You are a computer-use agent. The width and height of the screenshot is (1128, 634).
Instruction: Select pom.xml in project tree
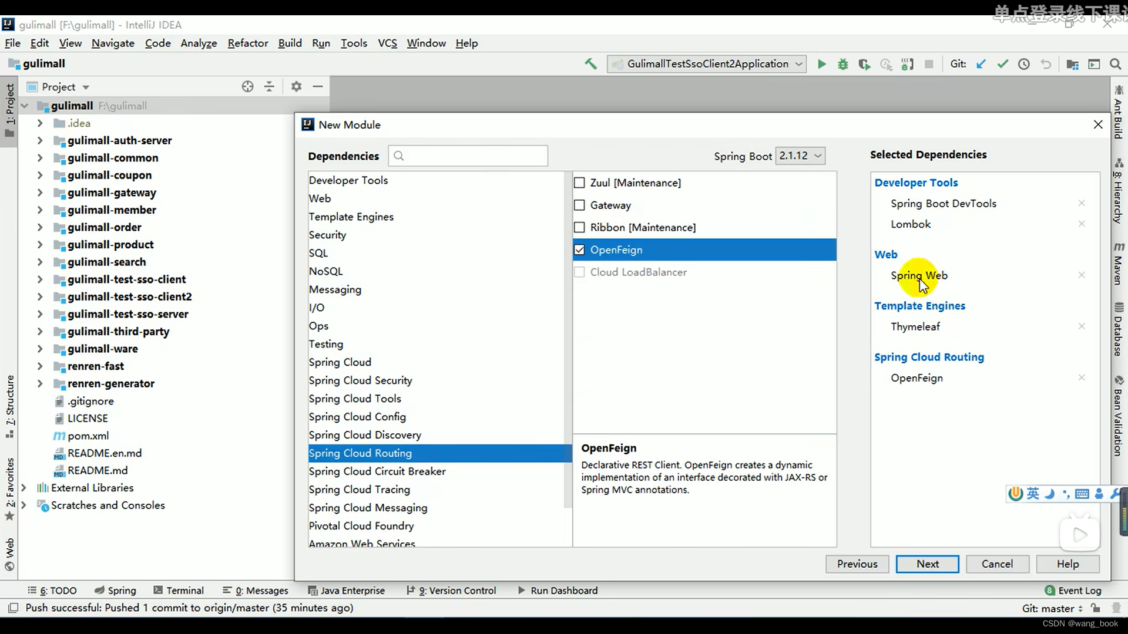coord(88,436)
